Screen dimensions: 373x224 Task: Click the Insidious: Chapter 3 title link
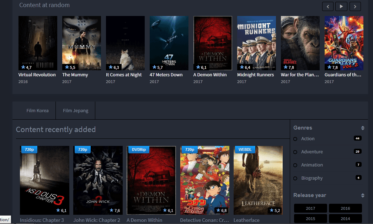pyautogui.click(x=42, y=220)
